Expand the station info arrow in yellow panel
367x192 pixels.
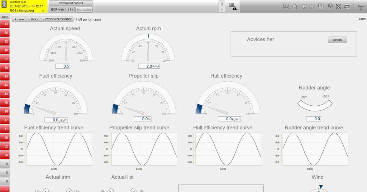(43, 11)
